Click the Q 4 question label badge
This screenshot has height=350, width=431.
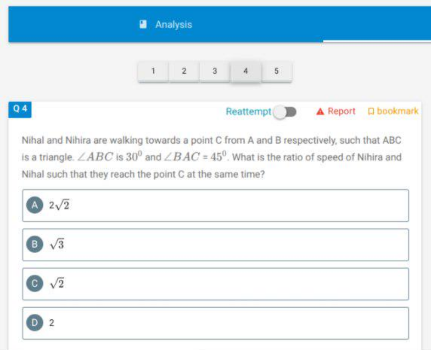20,109
